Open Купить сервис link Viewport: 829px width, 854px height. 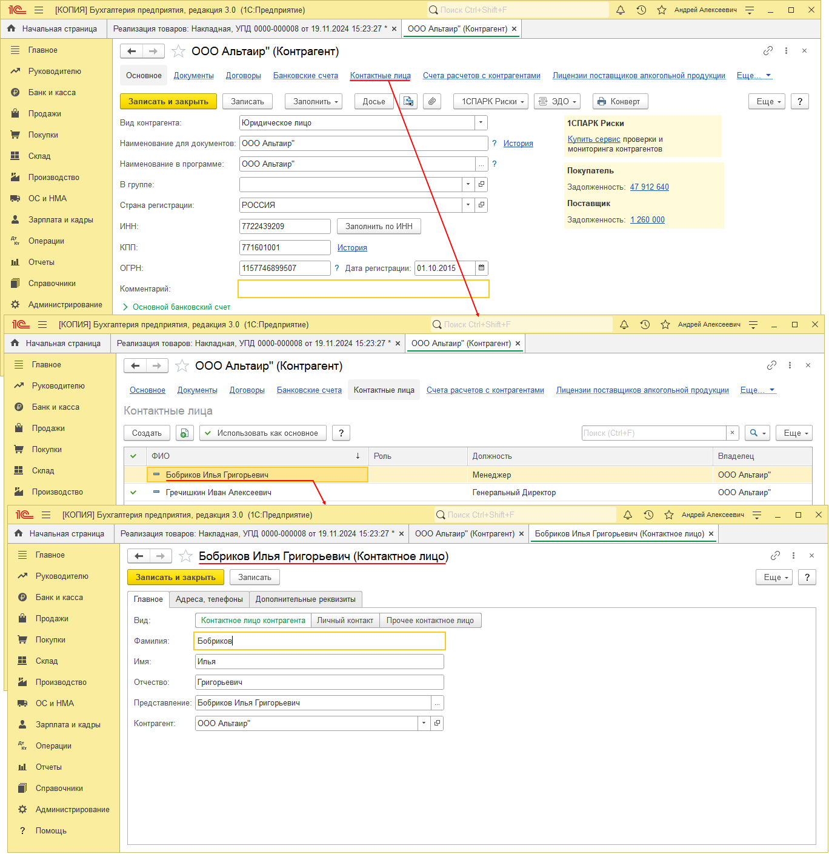[x=594, y=139]
